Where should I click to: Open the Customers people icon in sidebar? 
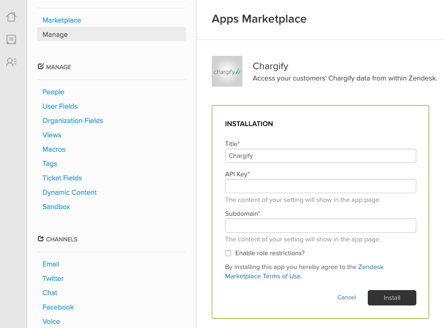pos(11,62)
